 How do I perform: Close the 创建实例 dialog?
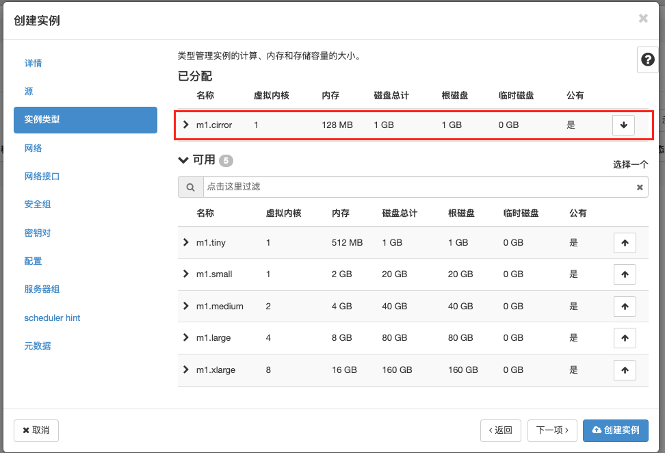(x=643, y=18)
